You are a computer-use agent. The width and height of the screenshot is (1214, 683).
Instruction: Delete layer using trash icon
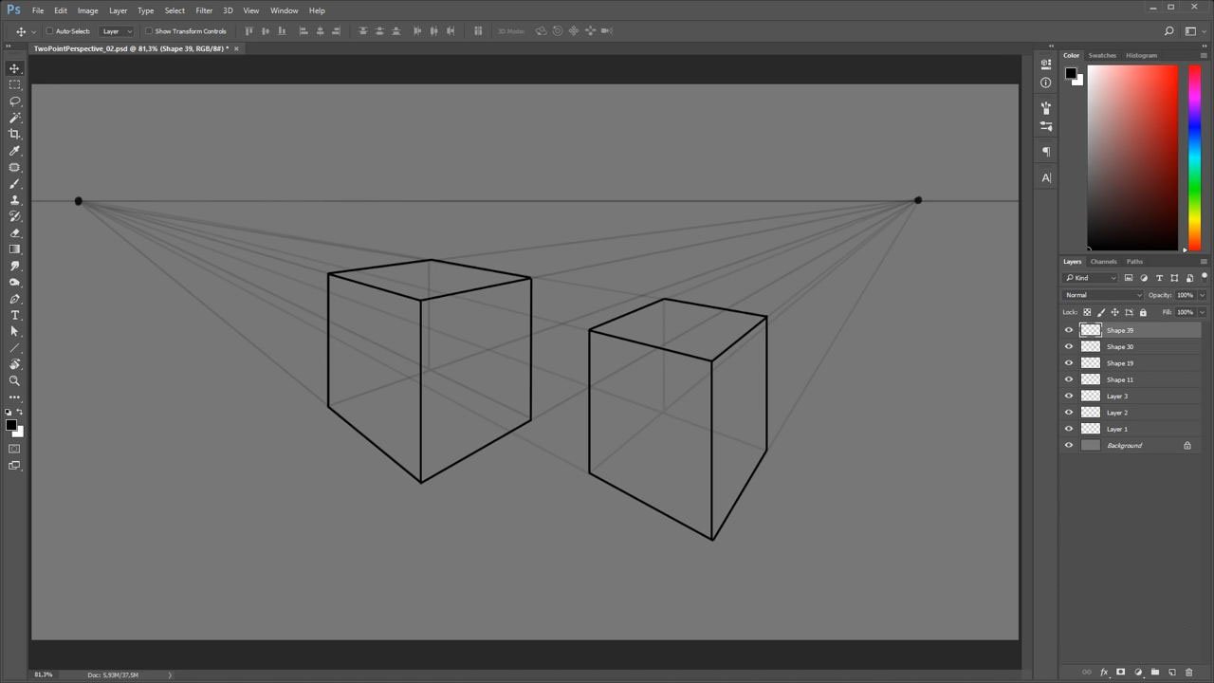coord(1189,673)
